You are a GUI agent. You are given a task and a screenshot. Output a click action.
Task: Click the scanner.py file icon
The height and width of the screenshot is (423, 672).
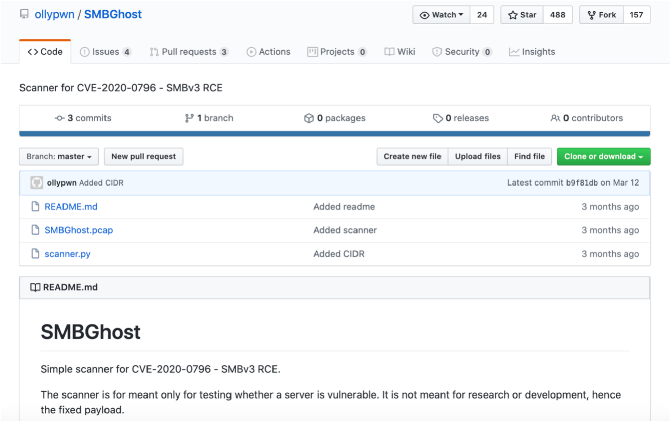click(x=35, y=254)
